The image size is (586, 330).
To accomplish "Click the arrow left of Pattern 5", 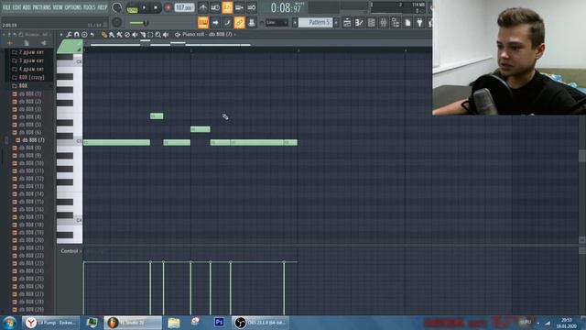I will tap(295, 22).
